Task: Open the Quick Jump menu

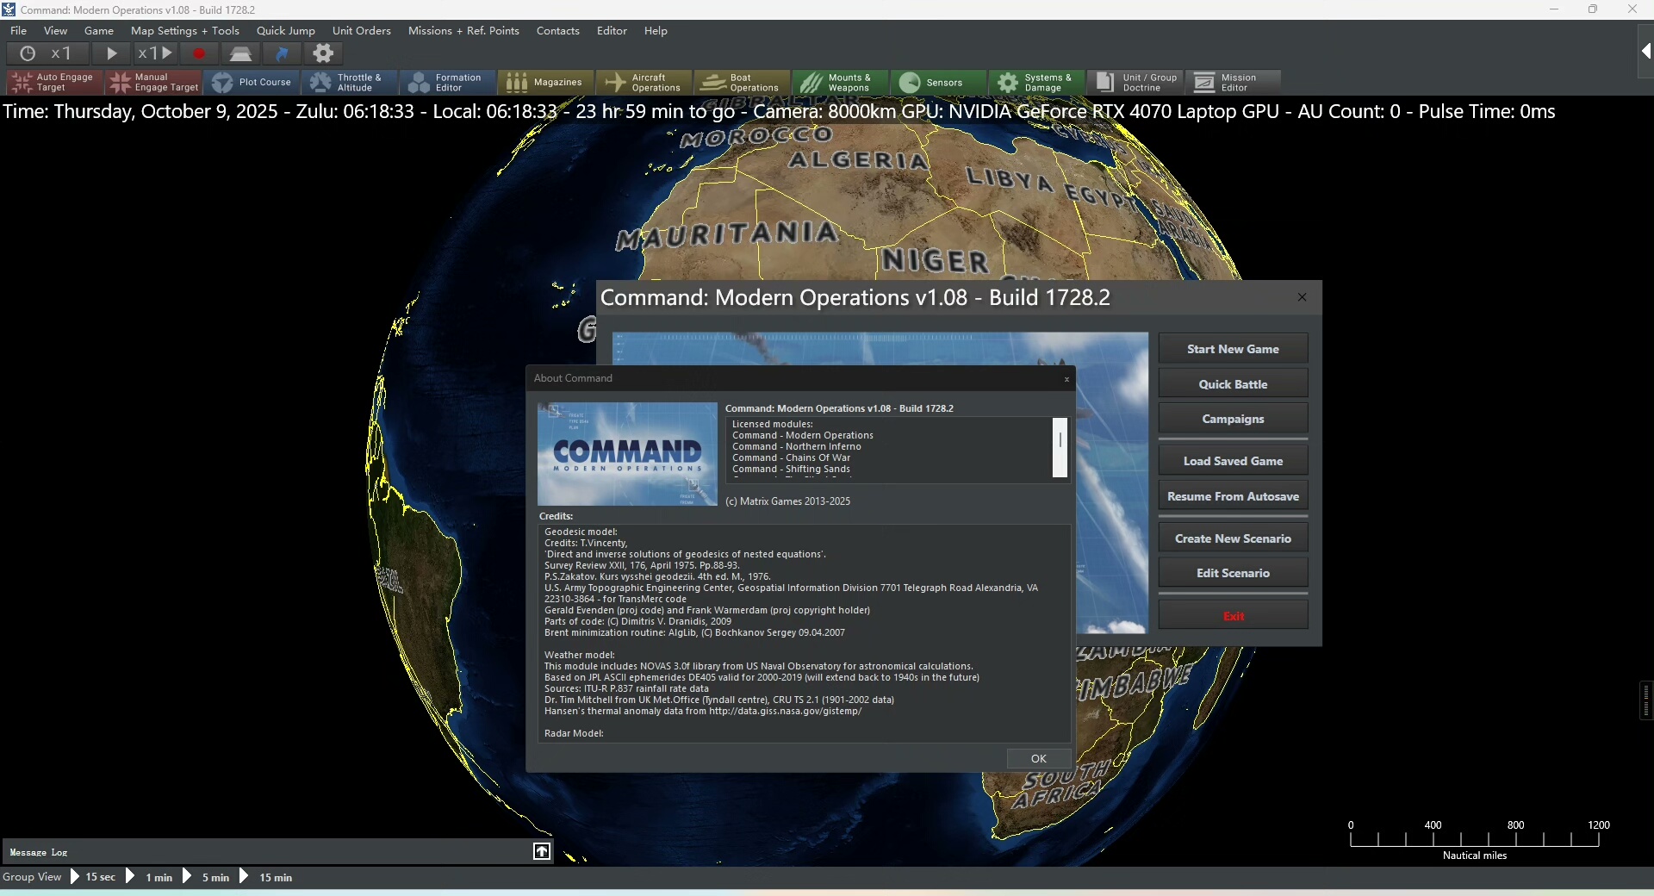Action: pyautogui.click(x=285, y=31)
